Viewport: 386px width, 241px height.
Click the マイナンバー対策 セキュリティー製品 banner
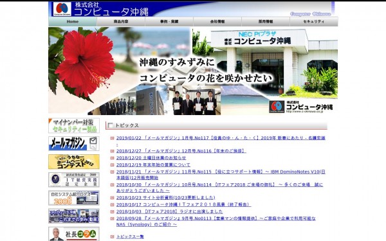(74, 126)
